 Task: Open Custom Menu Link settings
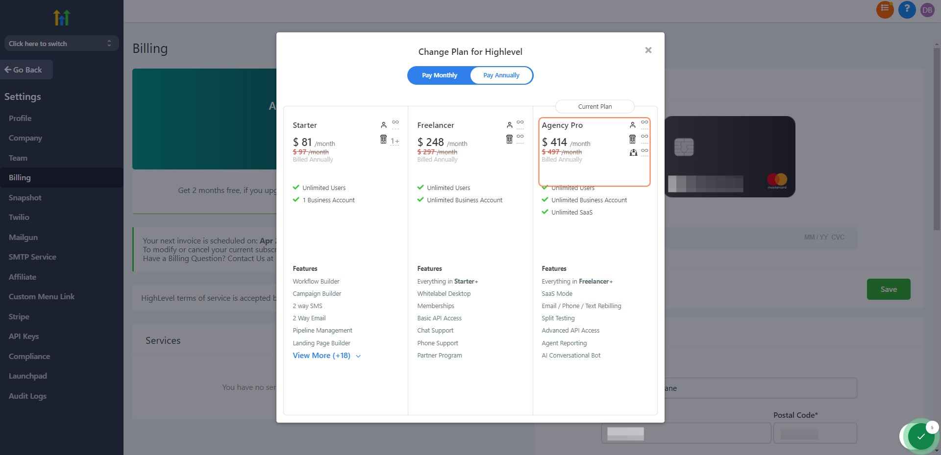coord(42,297)
